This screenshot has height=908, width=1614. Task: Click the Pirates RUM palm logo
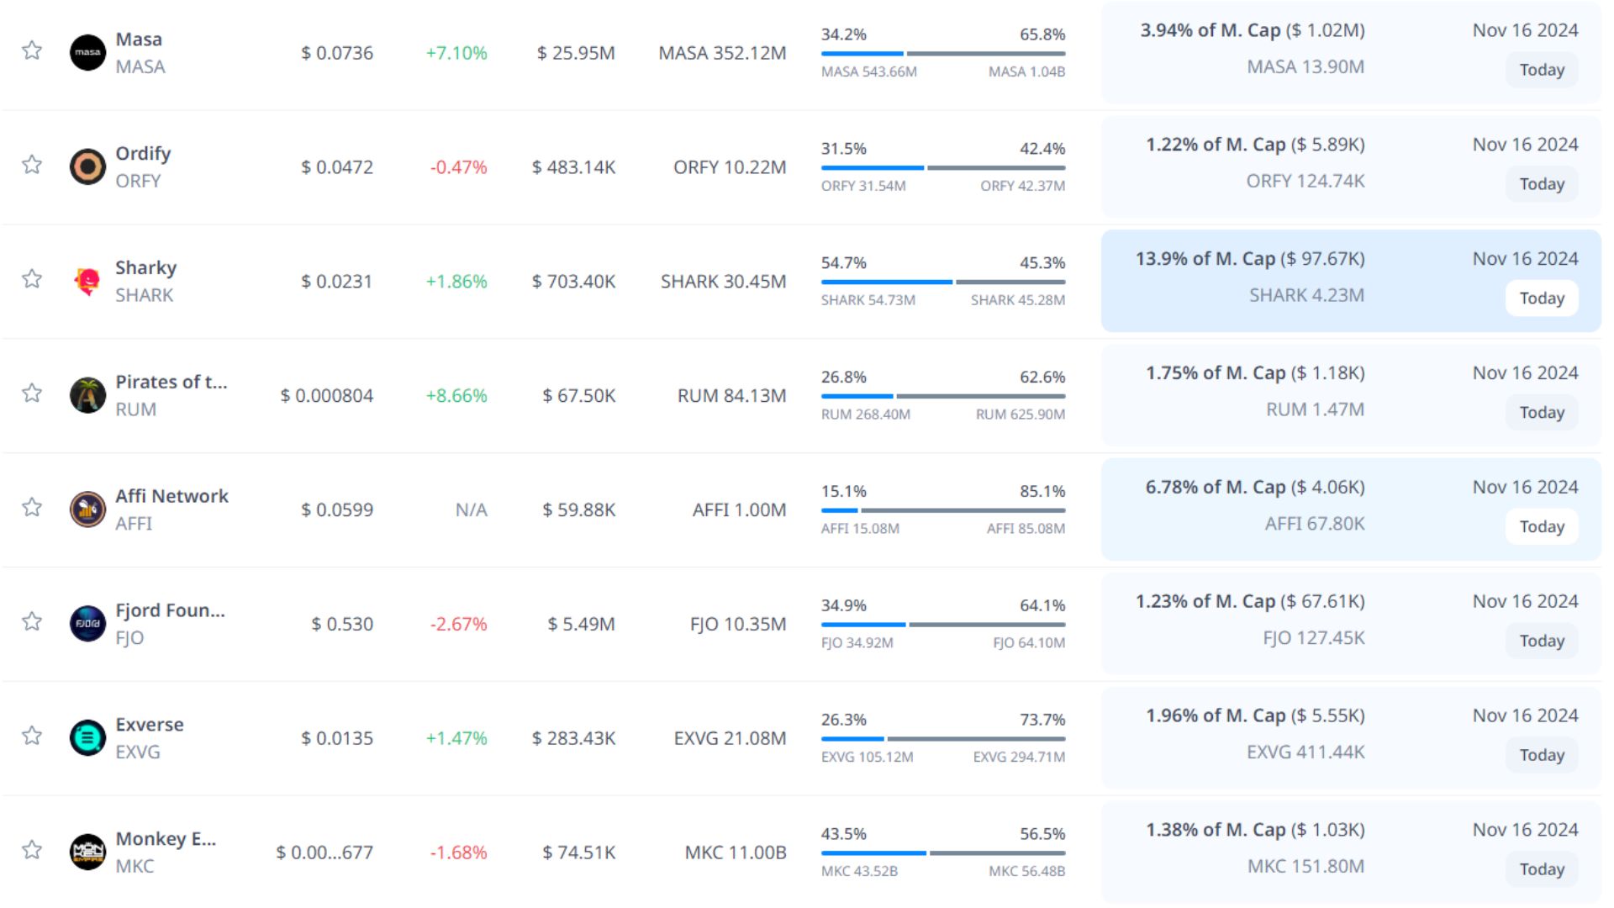87,395
